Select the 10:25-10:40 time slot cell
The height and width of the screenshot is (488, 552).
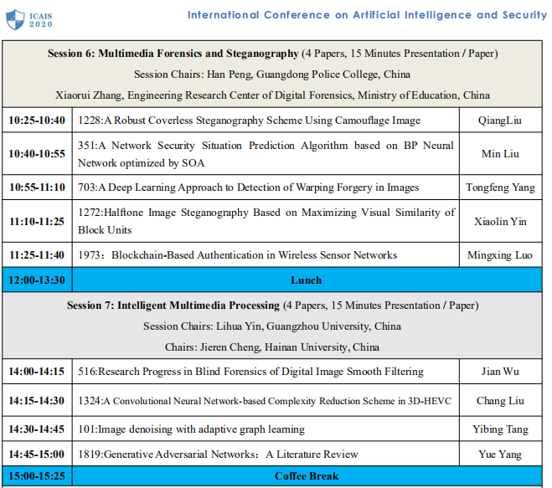pos(37,121)
